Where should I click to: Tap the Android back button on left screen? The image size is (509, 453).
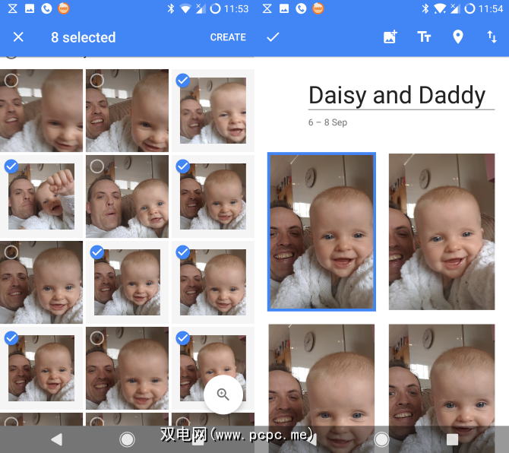57,439
